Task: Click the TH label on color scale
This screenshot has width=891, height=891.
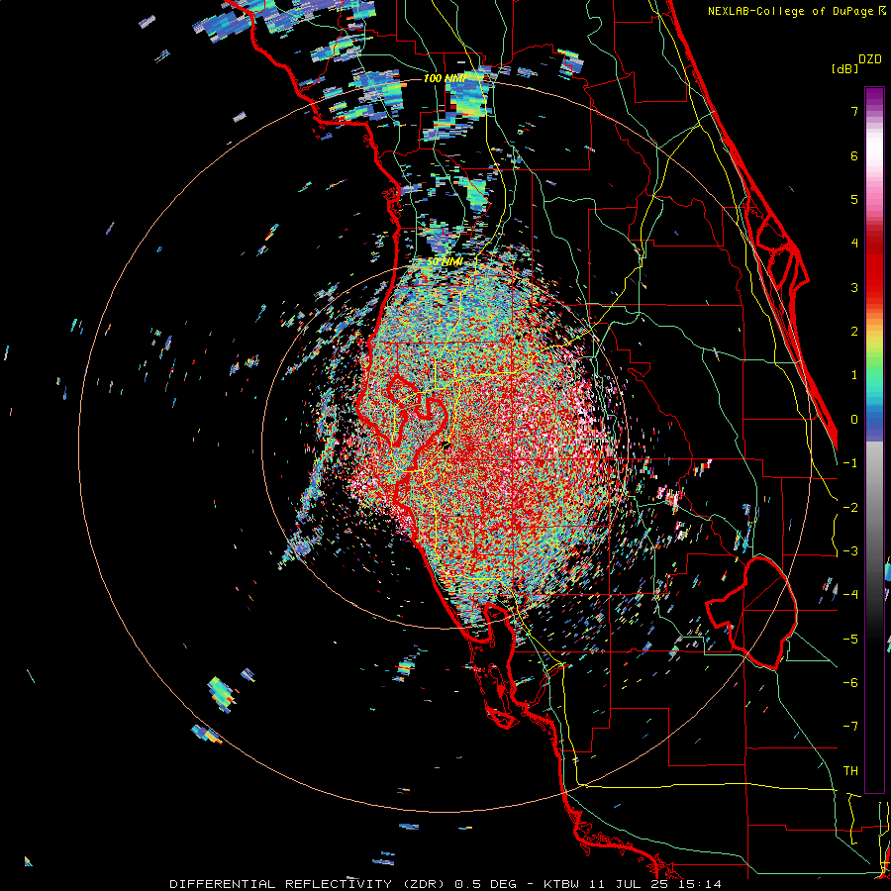Action: tap(850, 770)
